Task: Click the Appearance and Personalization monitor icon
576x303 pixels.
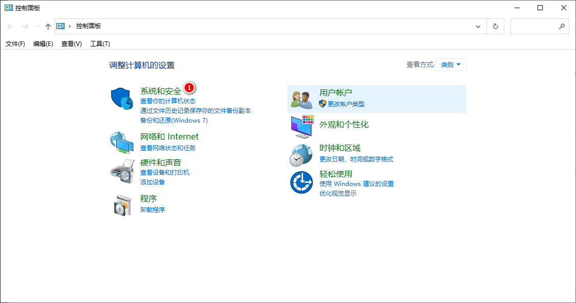Action: [x=302, y=126]
